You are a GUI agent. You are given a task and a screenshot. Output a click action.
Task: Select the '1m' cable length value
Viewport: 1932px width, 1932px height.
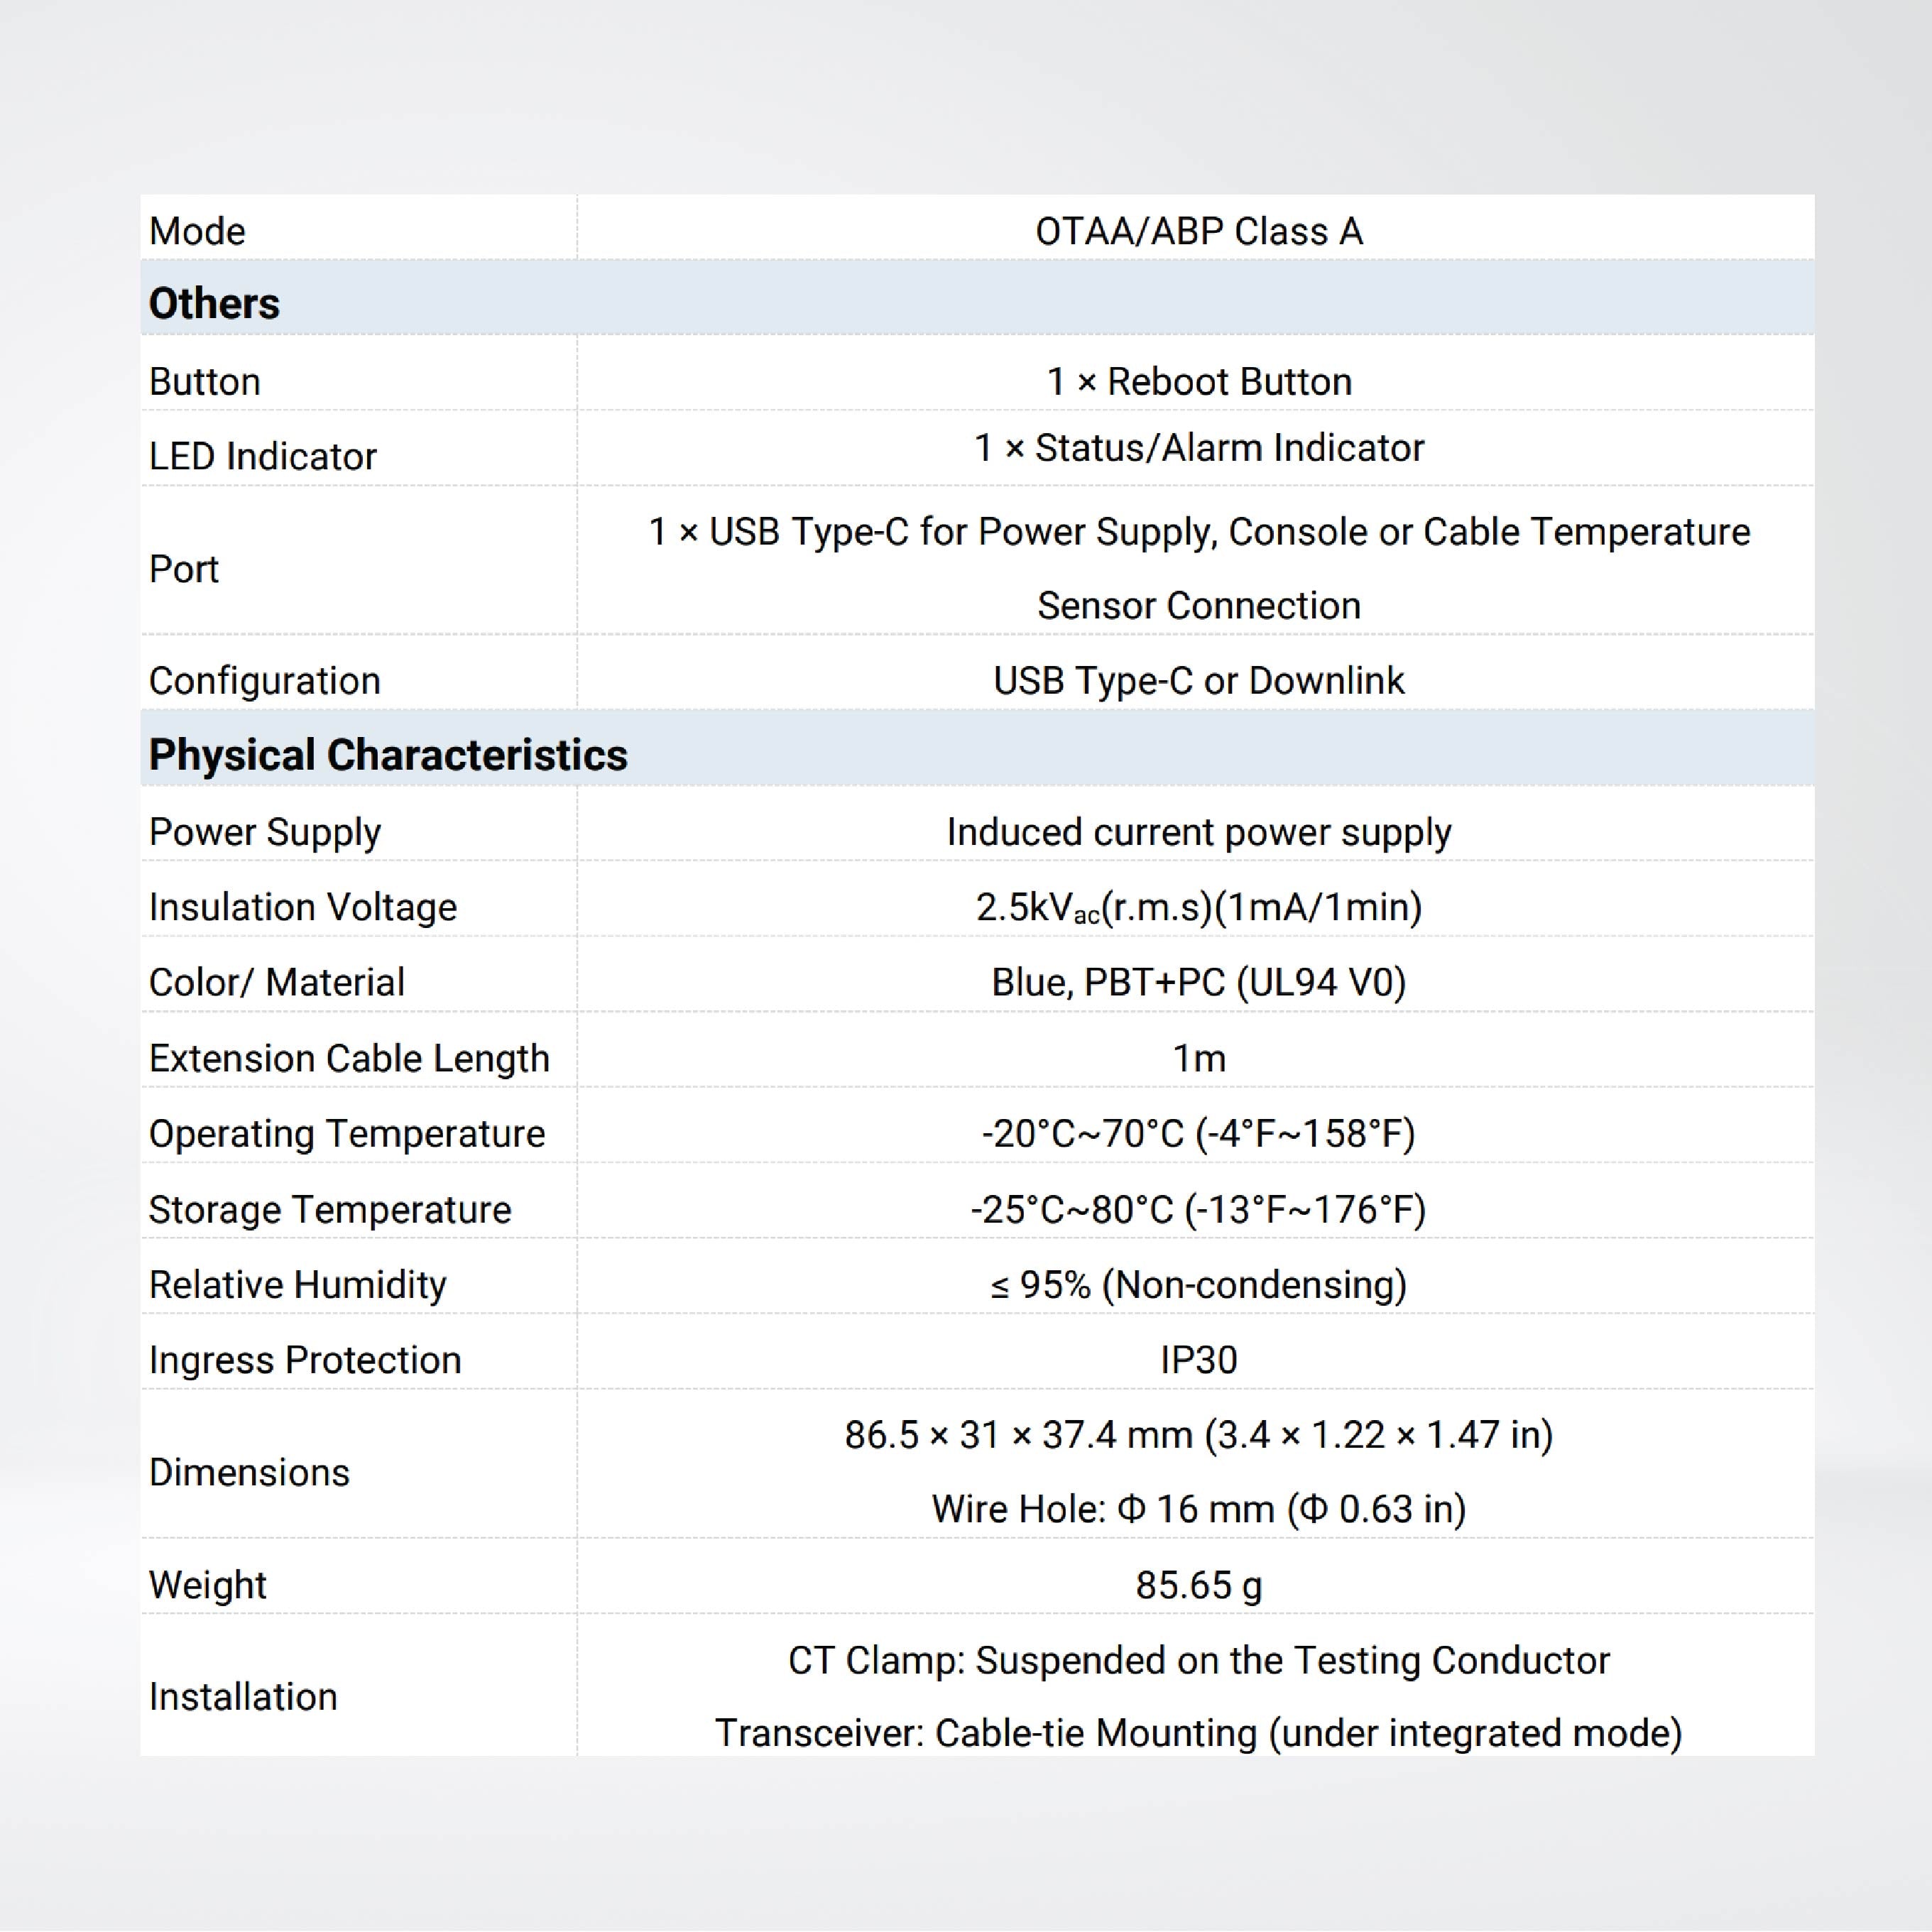tap(1198, 1058)
